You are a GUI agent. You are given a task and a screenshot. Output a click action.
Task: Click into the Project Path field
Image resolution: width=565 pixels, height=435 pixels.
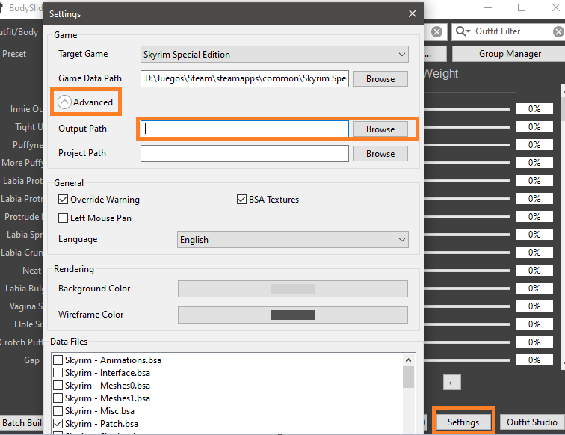244,153
